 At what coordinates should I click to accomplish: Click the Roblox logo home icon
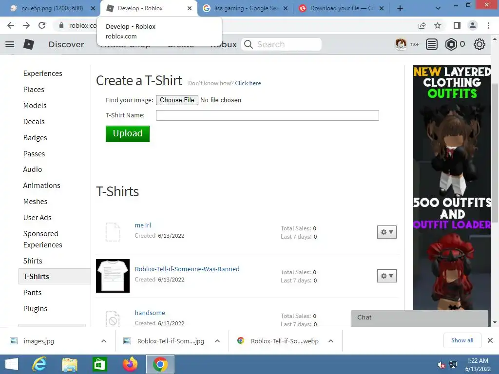pyautogui.click(x=29, y=44)
